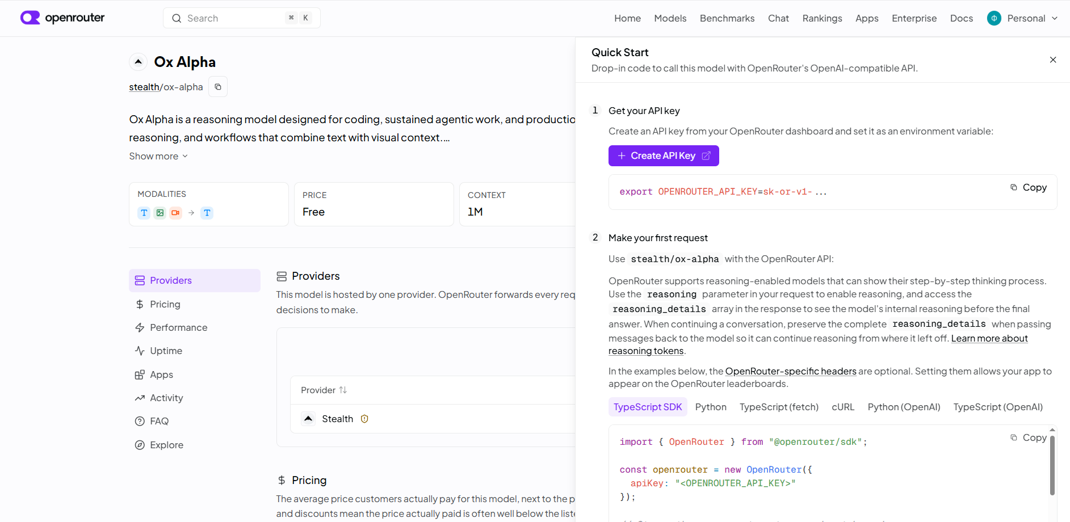Click the video input modality icon
The height and width of the screenshot is (522, 1070).
176,213
